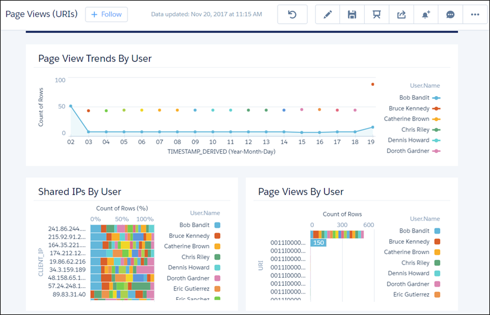This screenshot has height=315, width=490.
Task: Click the share arrow icon
Action: 401,14
